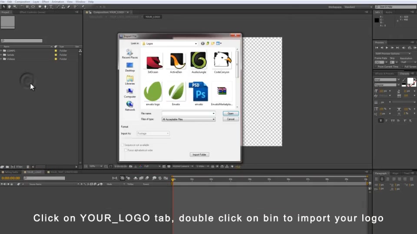Viewport: 417px width, 234px height.
Task: Jump to first frame in Preview
Action: click(x=377, y=48)
